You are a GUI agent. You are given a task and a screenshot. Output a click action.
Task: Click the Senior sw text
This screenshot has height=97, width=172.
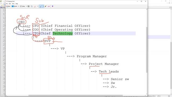point(120,79)
